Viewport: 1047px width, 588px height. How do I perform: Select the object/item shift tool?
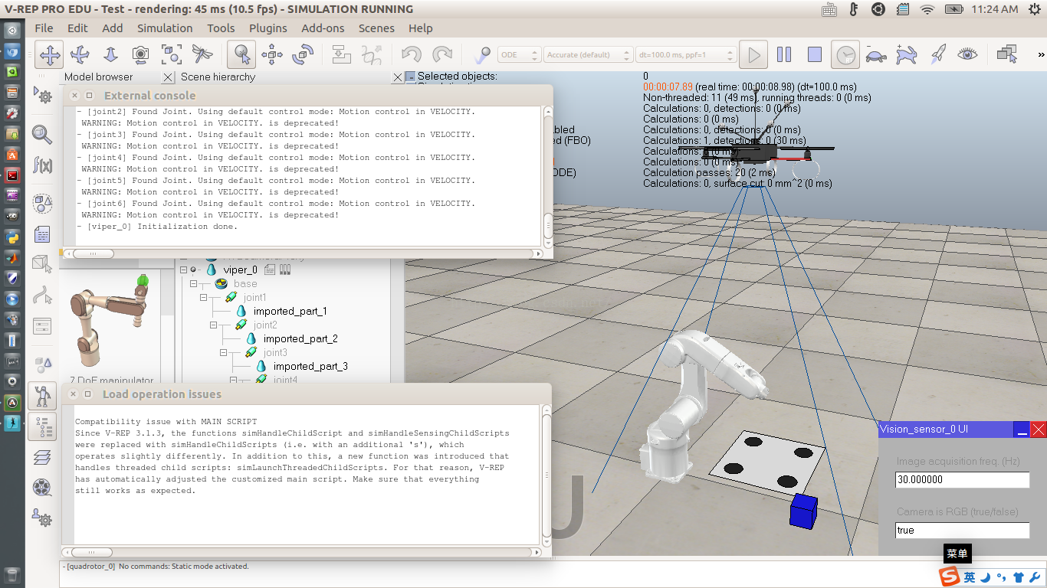(272, 54)
